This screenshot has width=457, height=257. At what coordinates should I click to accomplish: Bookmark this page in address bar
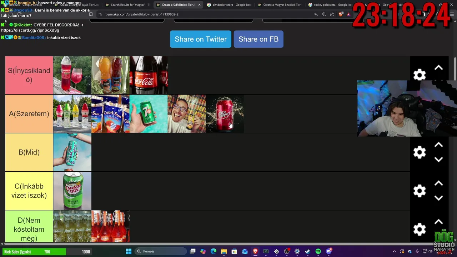[x=91, y=14]
